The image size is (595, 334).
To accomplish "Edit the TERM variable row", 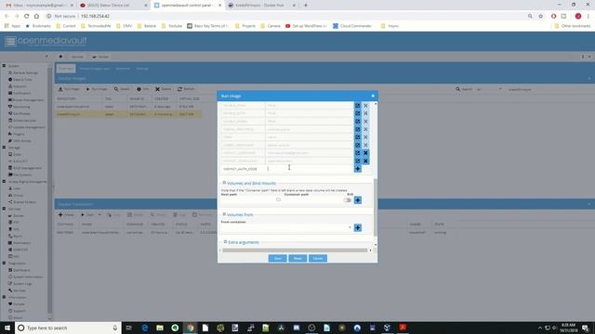I will pos(357,137).
